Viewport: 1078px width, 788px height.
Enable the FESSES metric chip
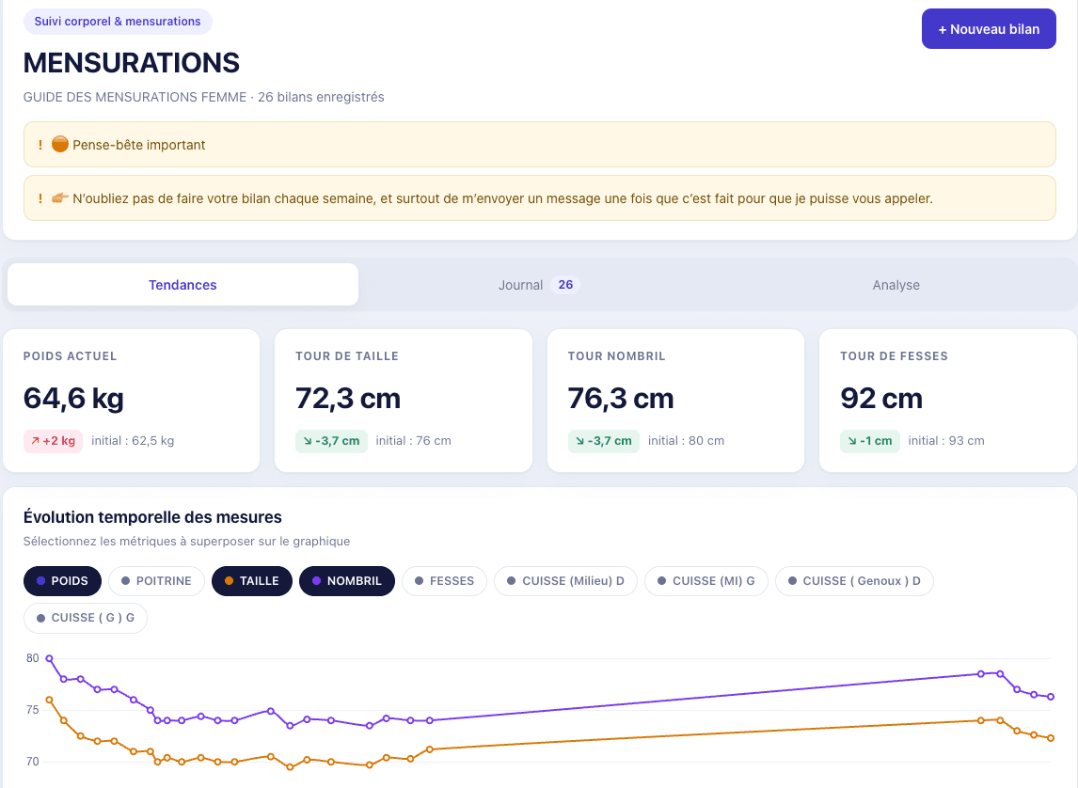pos(444,580)
